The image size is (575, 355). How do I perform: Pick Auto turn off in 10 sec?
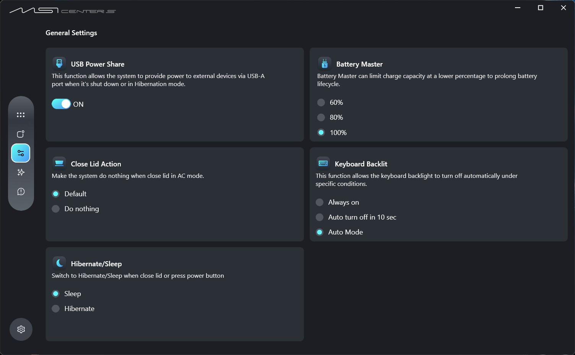pos(320,217)
